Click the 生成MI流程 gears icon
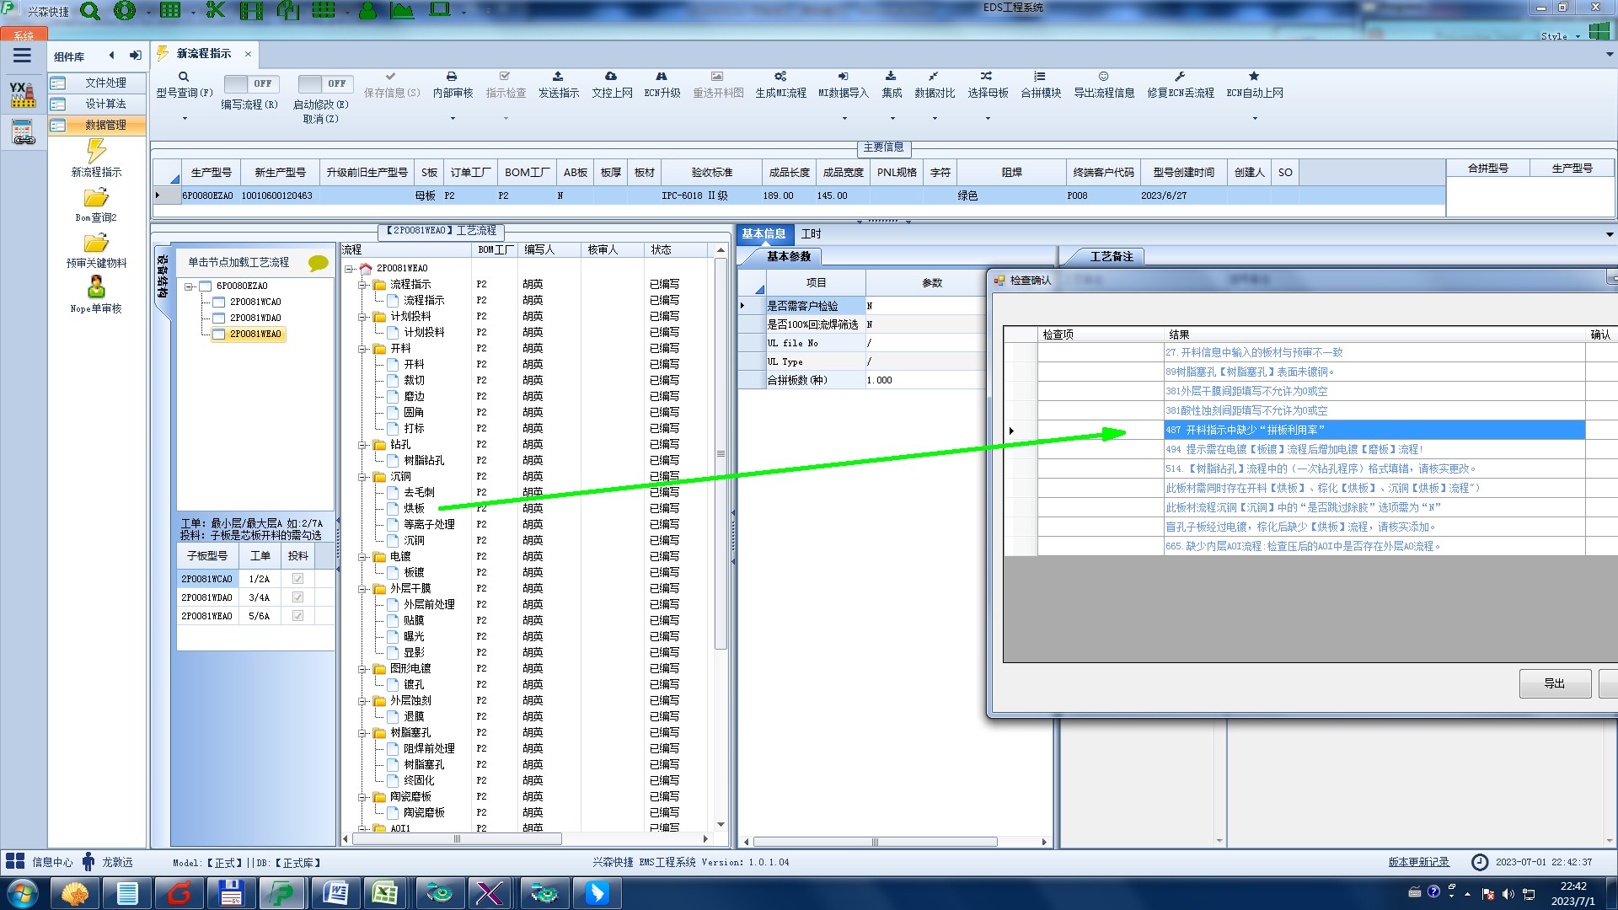Viewport: 1618px width, 910px height. 780,77
